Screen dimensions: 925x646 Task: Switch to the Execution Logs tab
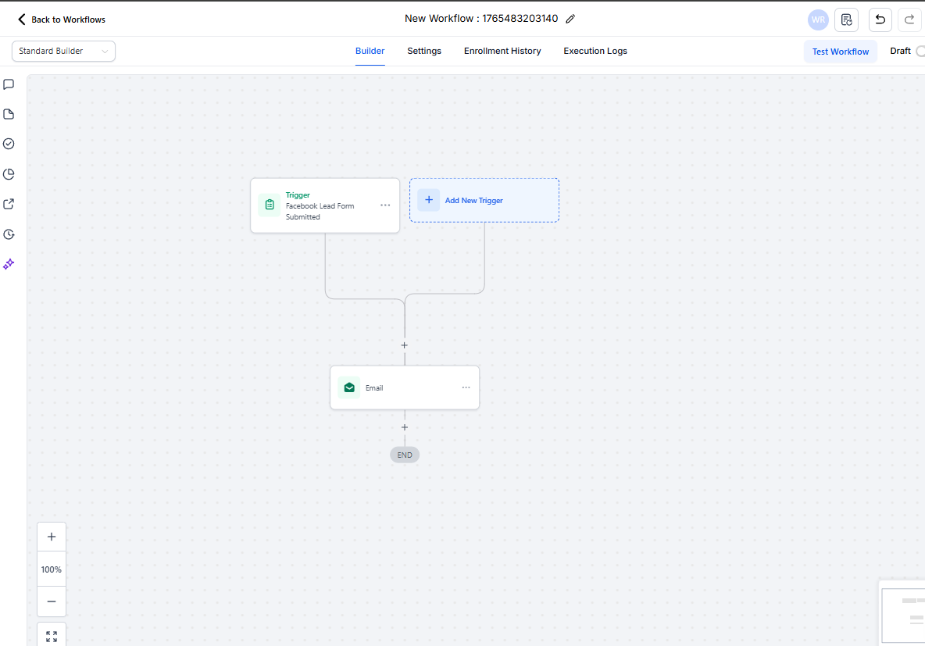(595, 51)
